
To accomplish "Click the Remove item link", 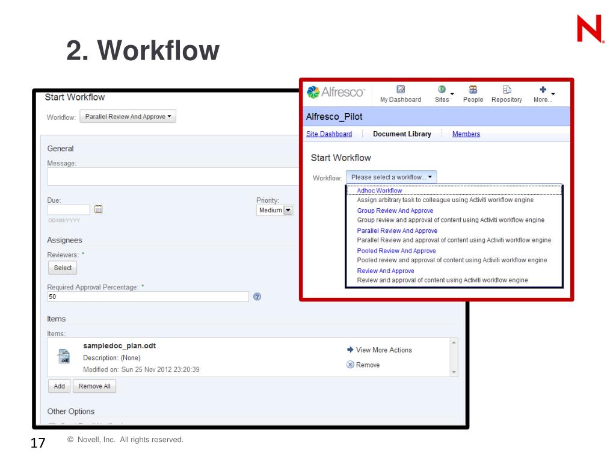I will pyautogui.click(x=368, y=365).
